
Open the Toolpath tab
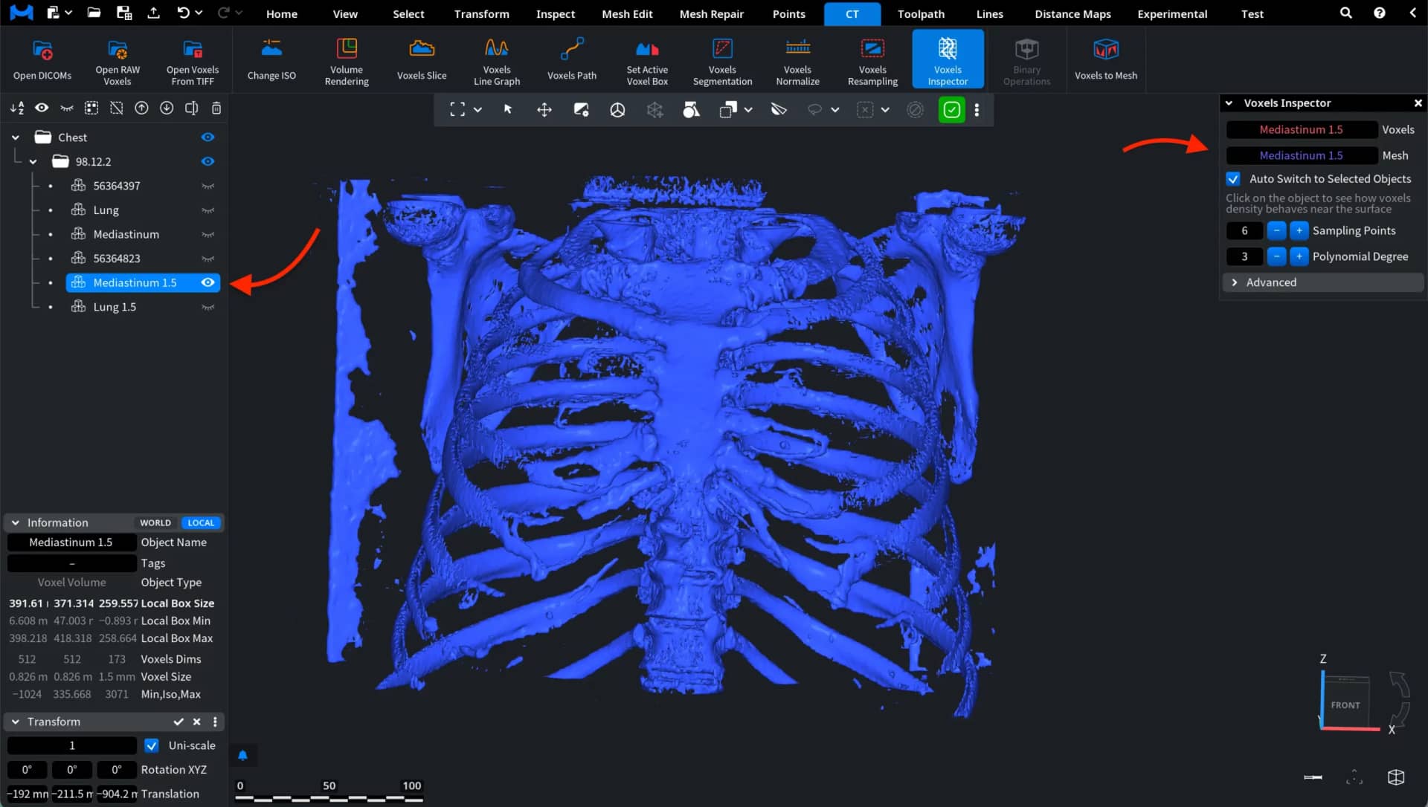point(921,13)
